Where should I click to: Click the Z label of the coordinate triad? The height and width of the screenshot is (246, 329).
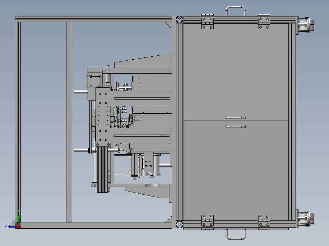[6, 225]
